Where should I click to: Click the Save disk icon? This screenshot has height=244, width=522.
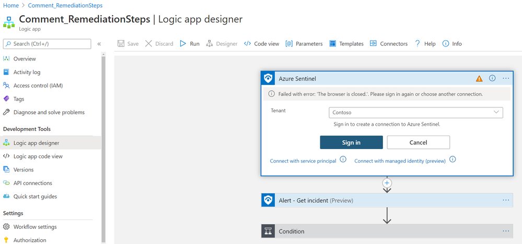coord(121,43)
